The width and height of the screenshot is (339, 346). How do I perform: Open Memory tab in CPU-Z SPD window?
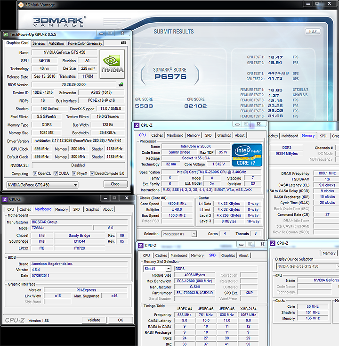pyautogui.click(x=197, y=255)
